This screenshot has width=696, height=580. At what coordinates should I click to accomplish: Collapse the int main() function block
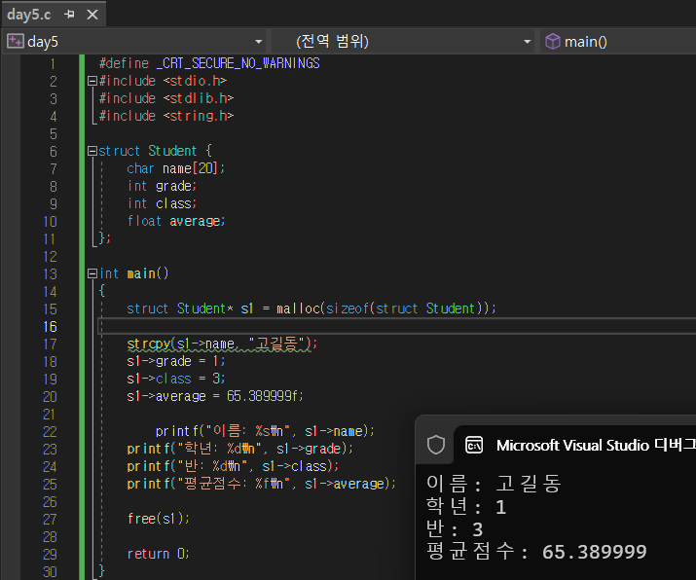pyautogui.click(x=92, y=273)
